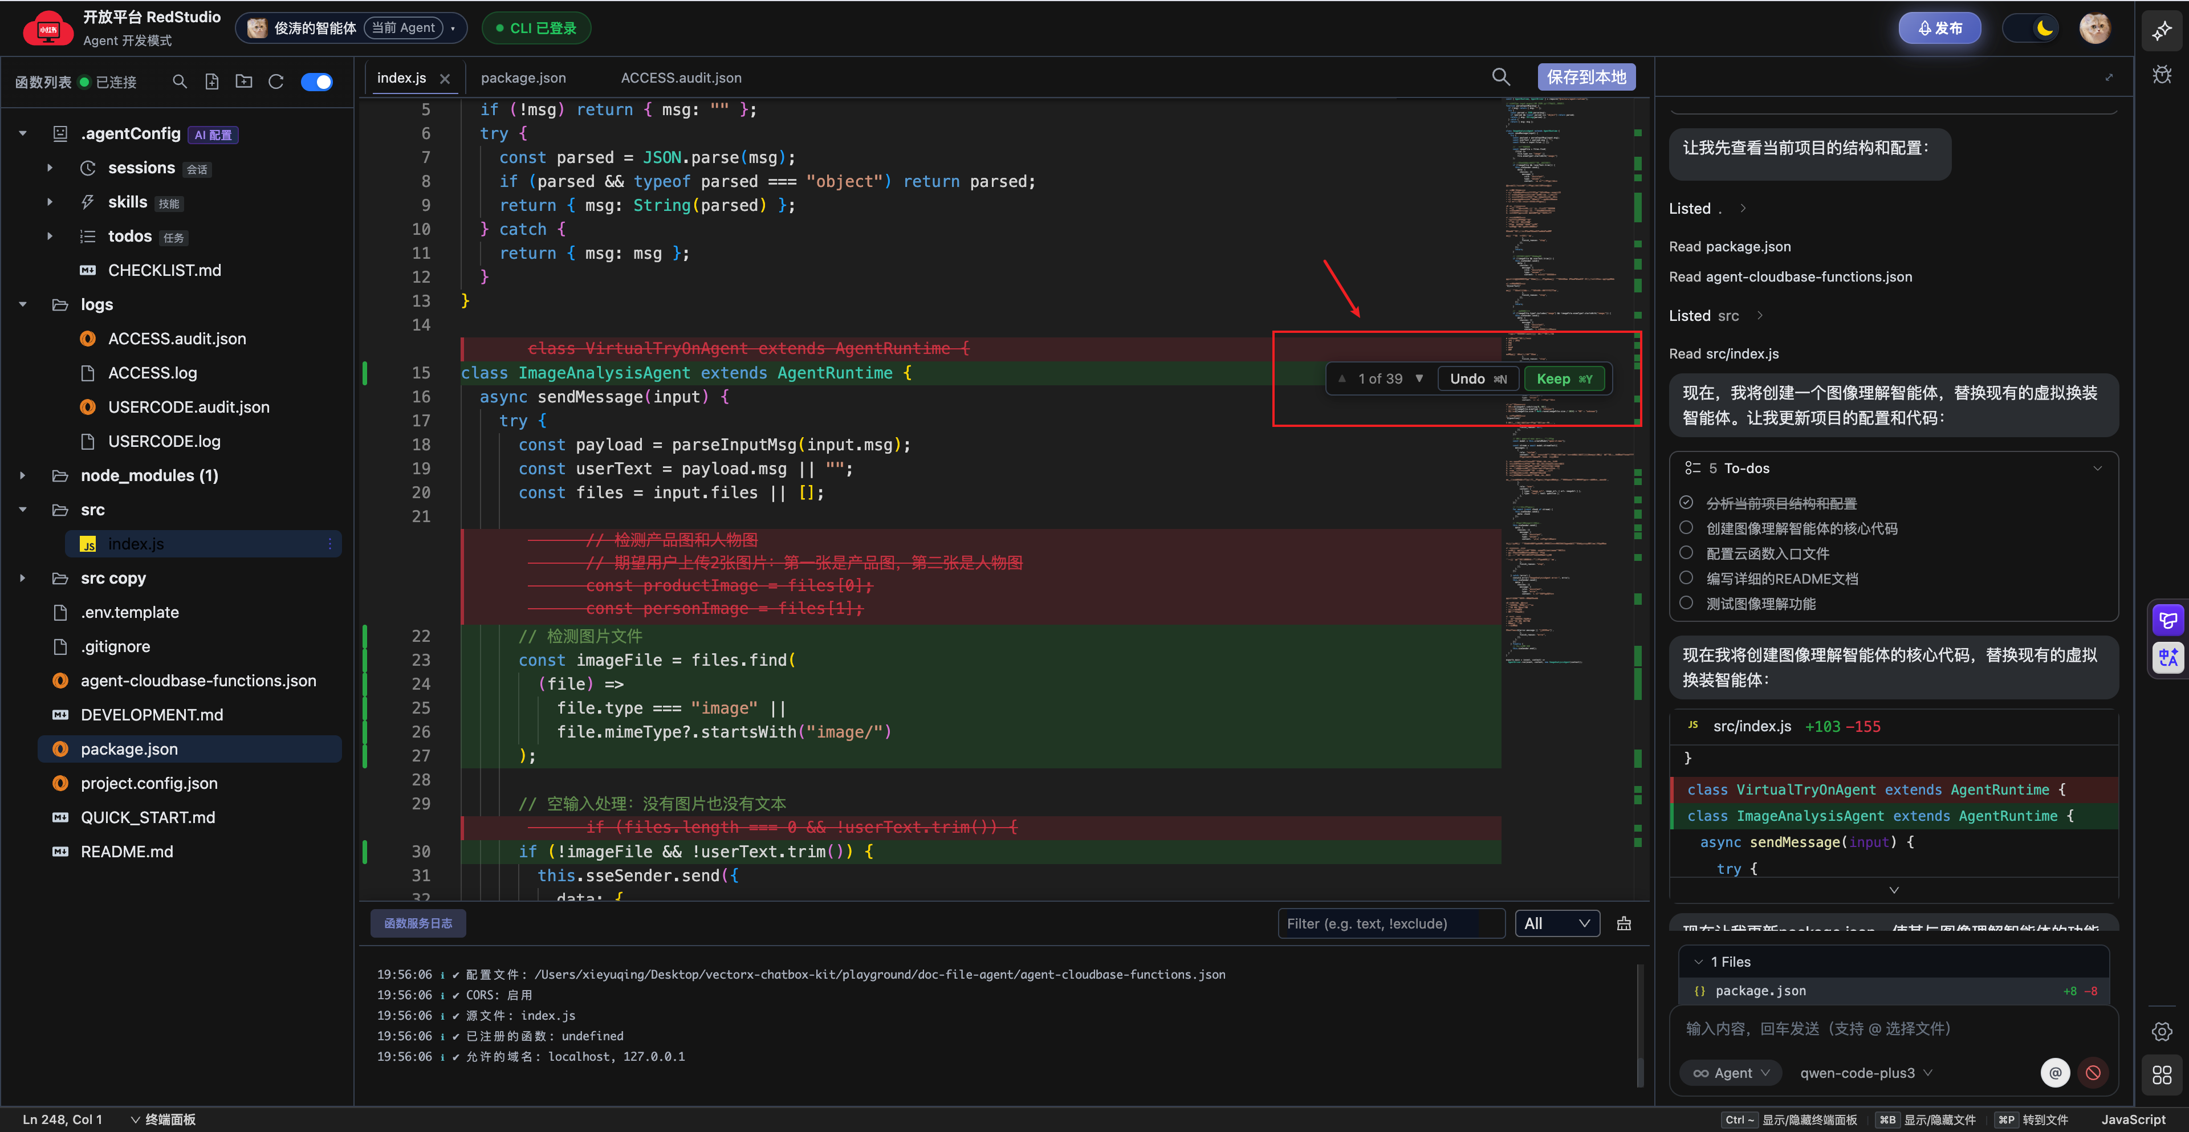Switch to the ACCESS.audit.json tab
Viewport: 2189px width, 1132px height.
[x=682, y=78]
